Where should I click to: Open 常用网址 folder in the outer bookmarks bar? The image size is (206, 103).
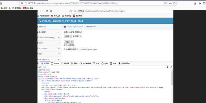[17, 8]
